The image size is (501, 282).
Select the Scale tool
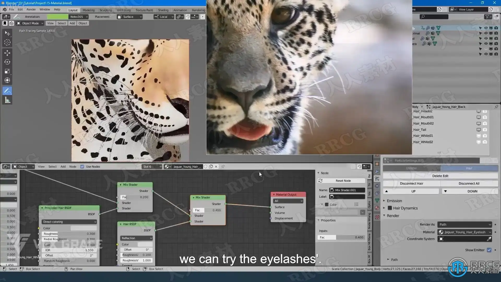tap(7, 71)
